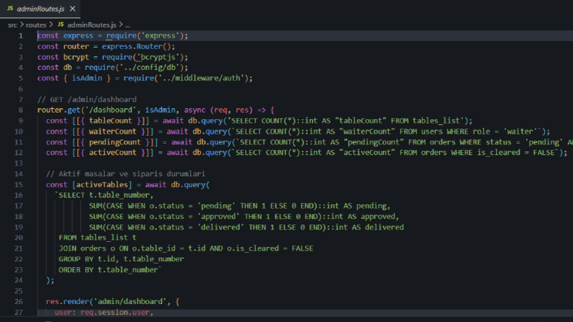573x322 pixels.
Task: Click 'isAdmin' inside braces on line 5
Action: click(87, 78)
